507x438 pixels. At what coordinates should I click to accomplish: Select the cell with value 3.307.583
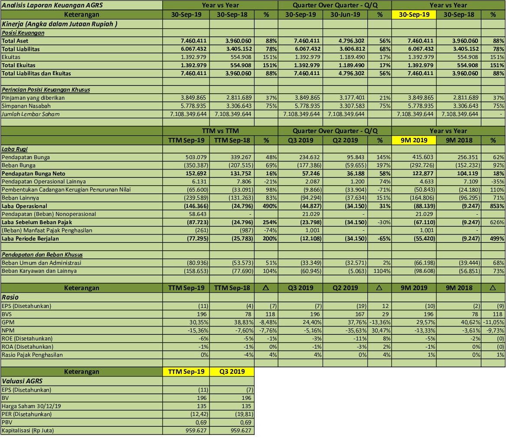click(345, 106)
